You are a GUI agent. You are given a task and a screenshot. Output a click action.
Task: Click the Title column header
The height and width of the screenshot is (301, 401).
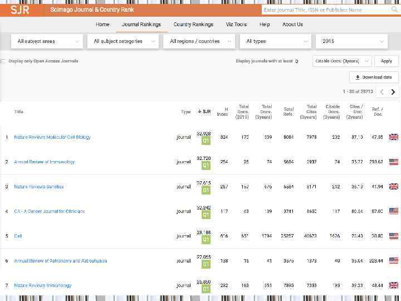coord(19,111)
